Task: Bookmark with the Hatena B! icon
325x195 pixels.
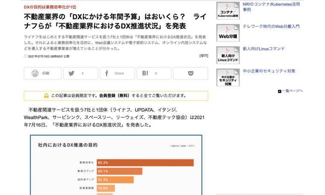Action: tap(145, 74)
